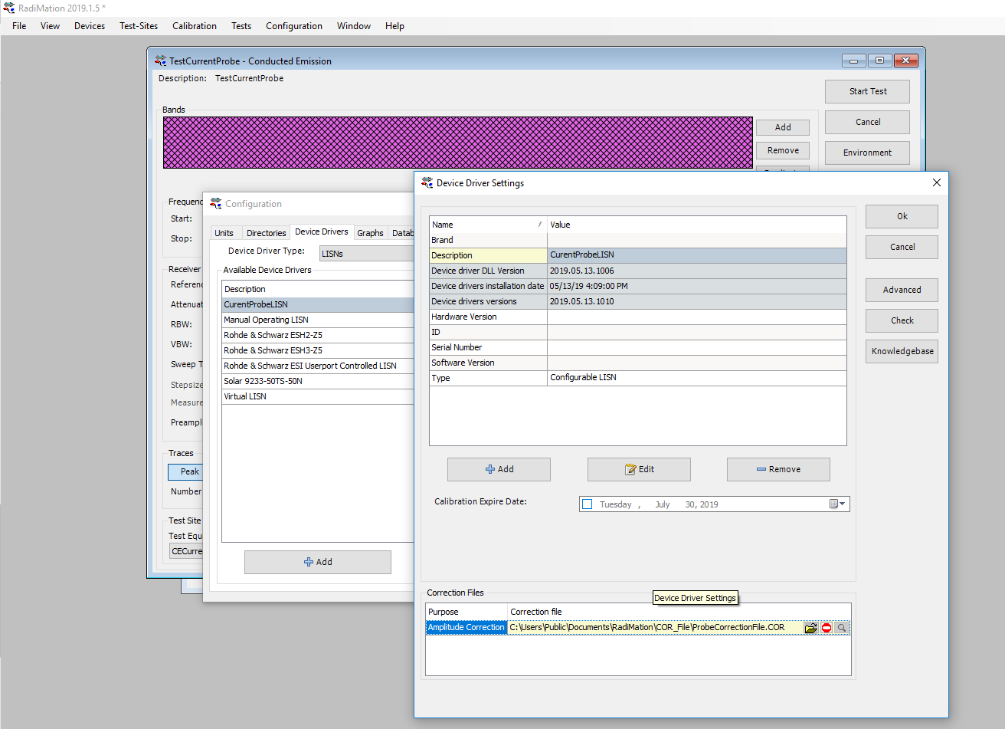Click the magnifier icon to view the correction file

pyautogui.click(x=842, y=628)
